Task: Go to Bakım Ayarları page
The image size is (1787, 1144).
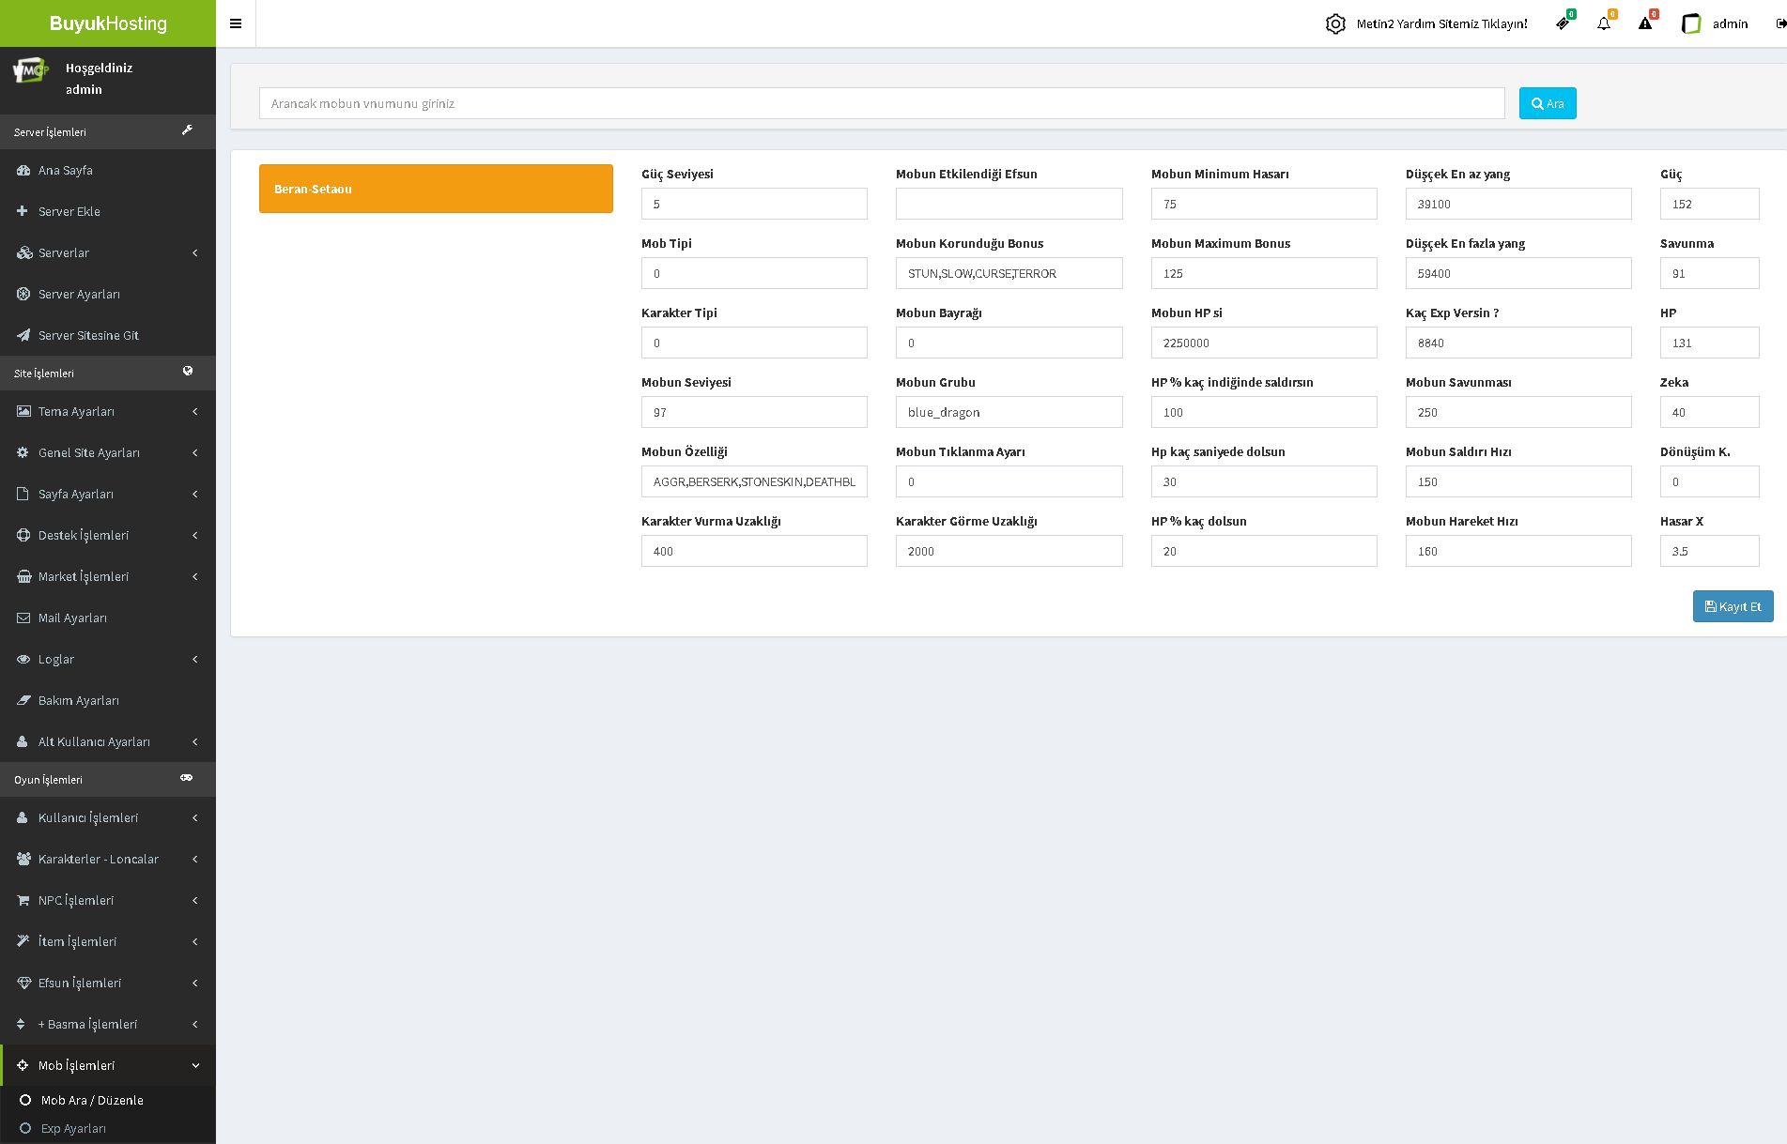Action: (x=78, y=700)
